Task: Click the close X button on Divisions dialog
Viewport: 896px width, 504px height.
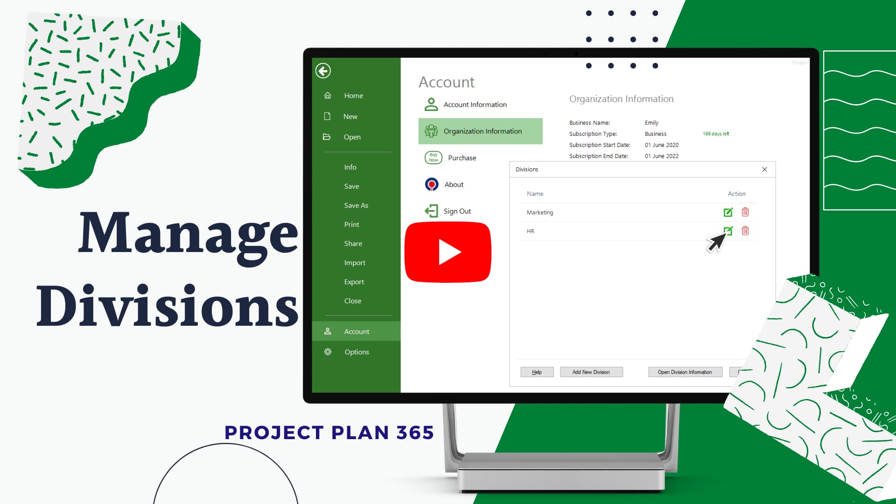Action: click(x=764, y=169)
